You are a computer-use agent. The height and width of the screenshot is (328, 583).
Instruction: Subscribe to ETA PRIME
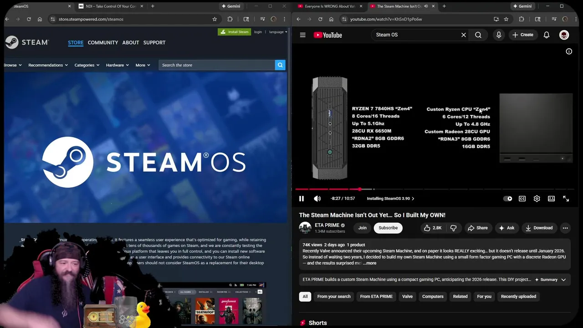388,228
